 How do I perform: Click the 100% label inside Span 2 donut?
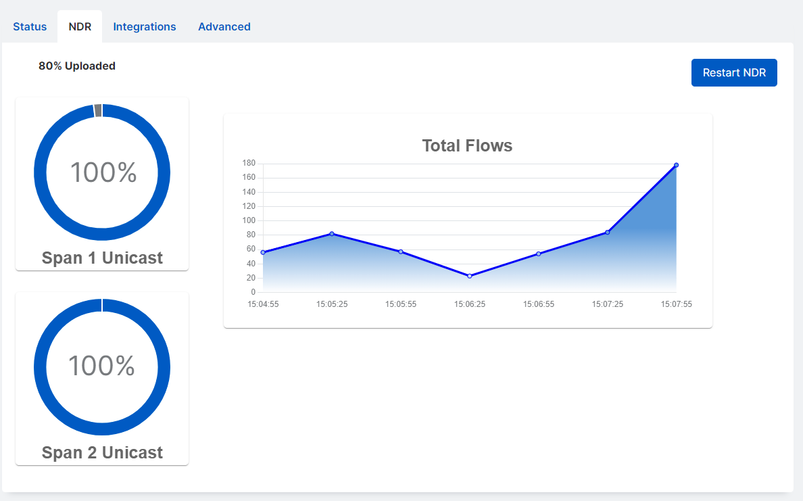pyautogui.click(x=101, y=367)
